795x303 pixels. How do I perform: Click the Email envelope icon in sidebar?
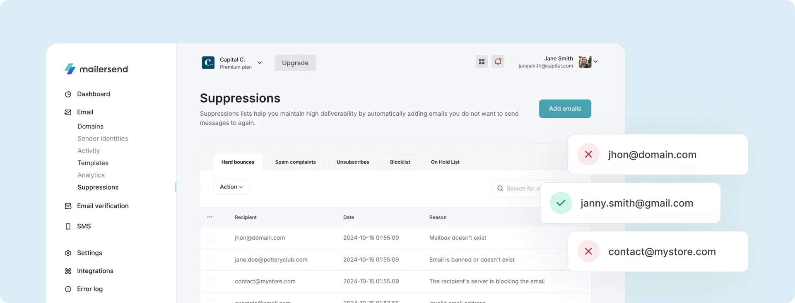[68, 112]
